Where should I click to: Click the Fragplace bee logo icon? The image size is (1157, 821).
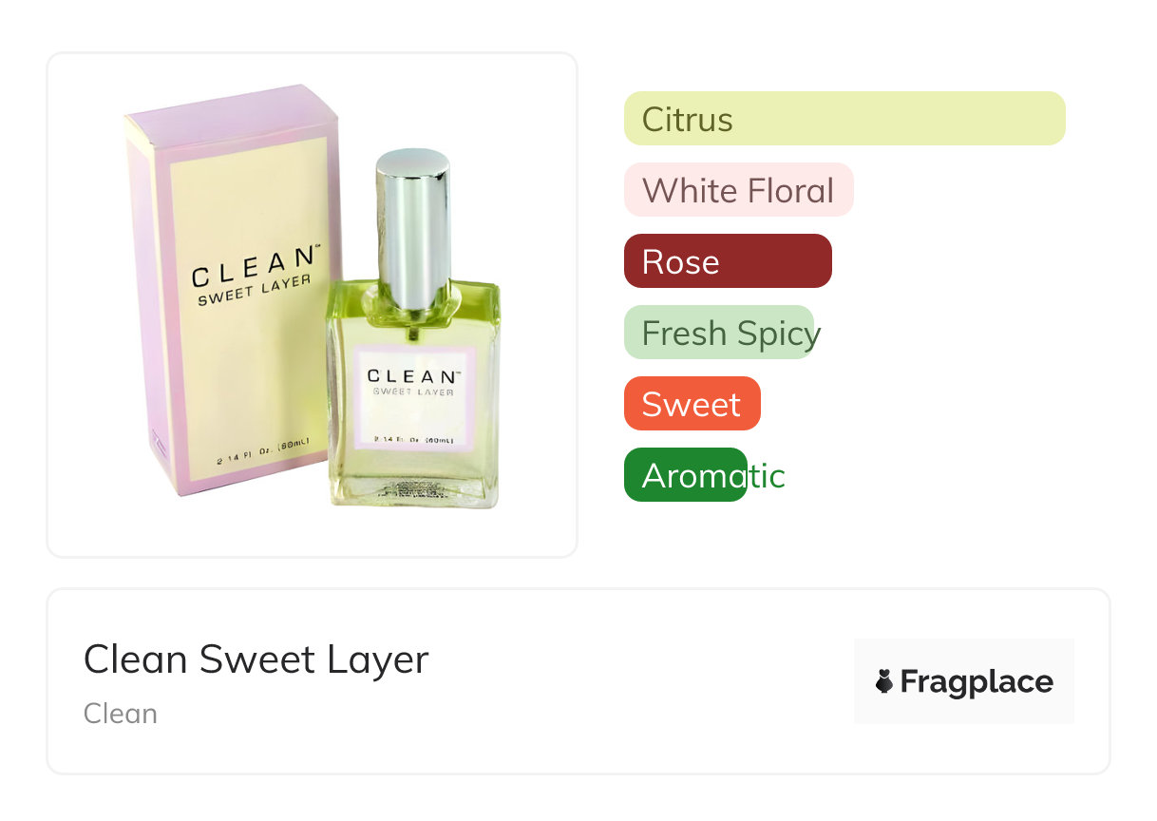tap(884, 681)
